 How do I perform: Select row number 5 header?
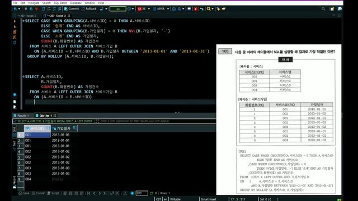20,157
